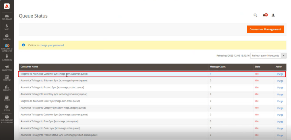Purge the Acumatica To Magento Product Sync queue

[280, 88]
